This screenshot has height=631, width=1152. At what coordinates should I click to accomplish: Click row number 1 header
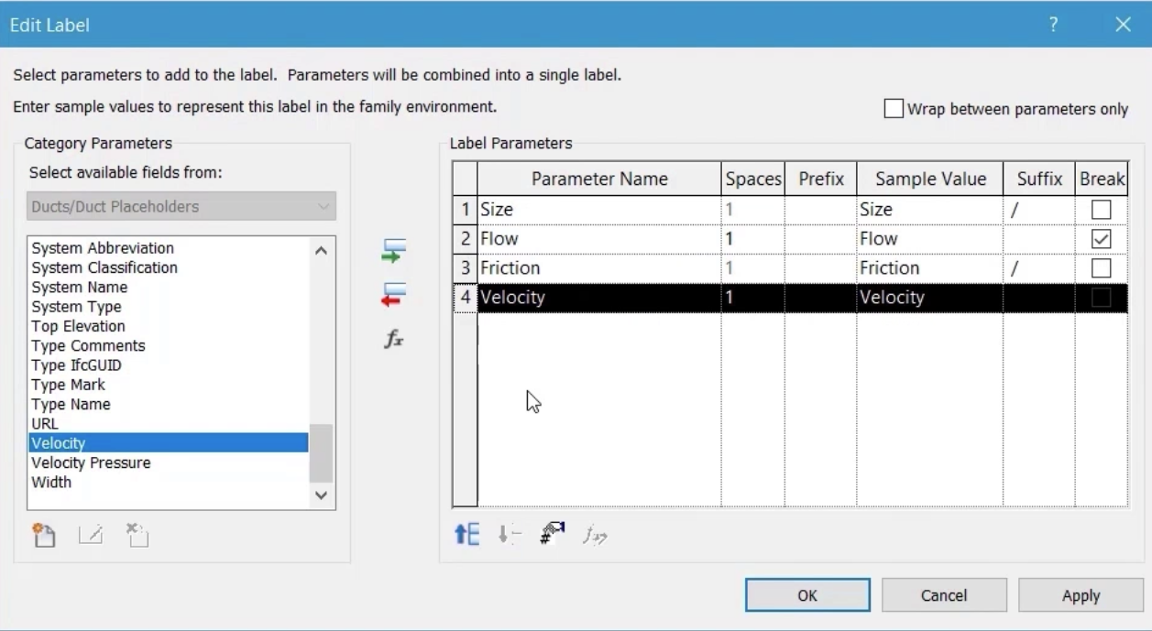coord(466,210)
